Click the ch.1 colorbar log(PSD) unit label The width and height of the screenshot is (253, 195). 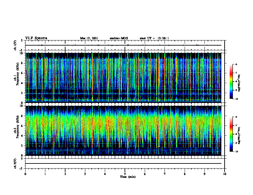239,83
